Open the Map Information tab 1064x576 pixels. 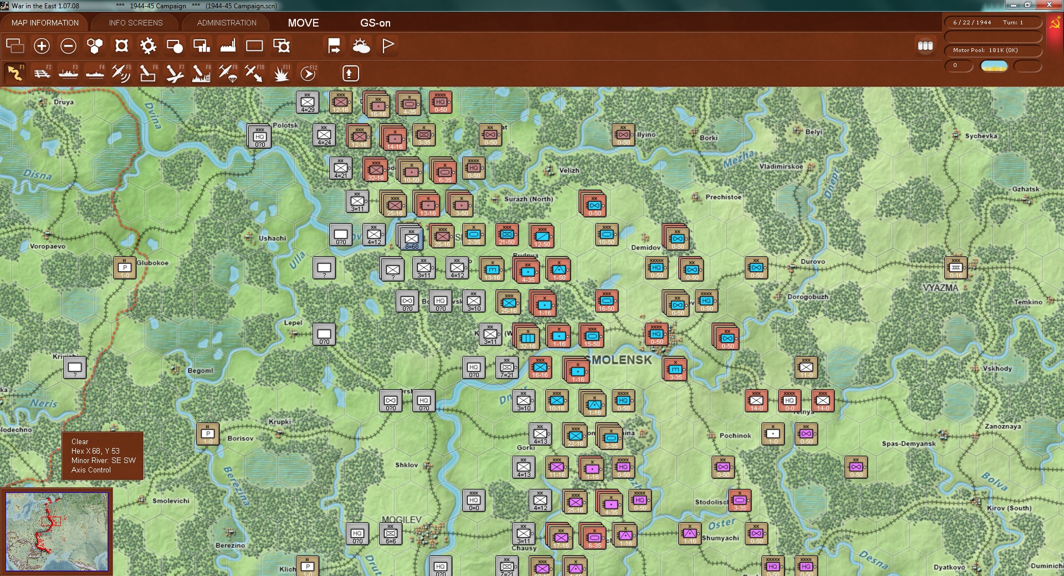[x=45, y=23]
